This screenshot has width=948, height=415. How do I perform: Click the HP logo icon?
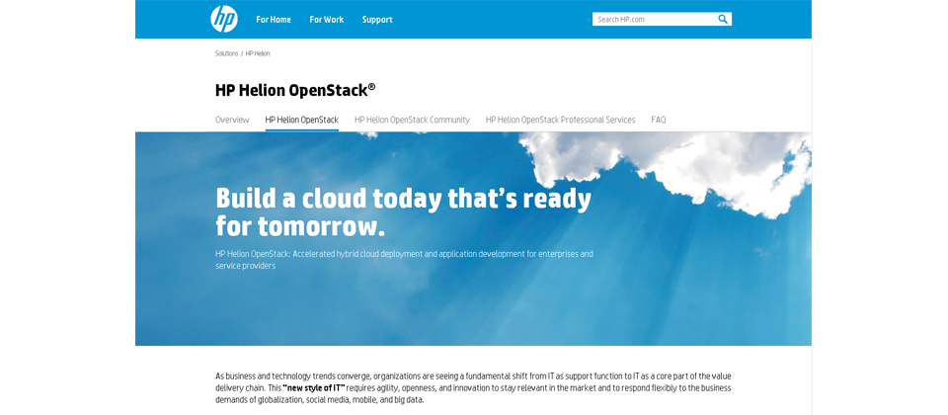point(224,19)
